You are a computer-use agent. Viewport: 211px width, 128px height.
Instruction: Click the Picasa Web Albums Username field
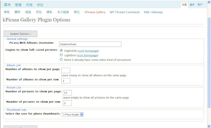coord(90,44)
